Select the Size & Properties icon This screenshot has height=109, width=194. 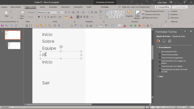click(169, 41)
